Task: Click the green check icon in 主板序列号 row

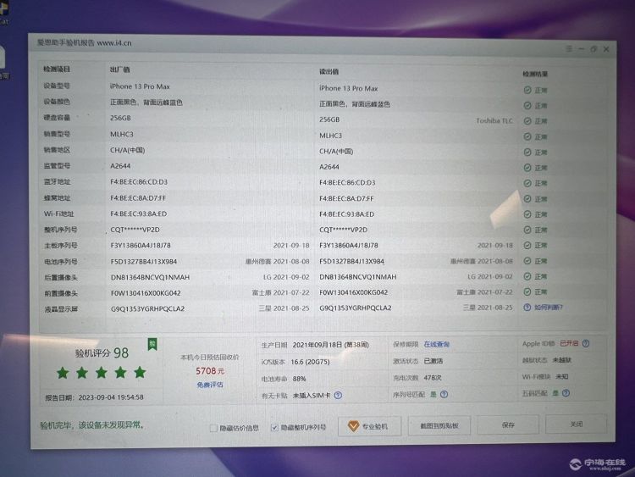Action: [527, 245]
